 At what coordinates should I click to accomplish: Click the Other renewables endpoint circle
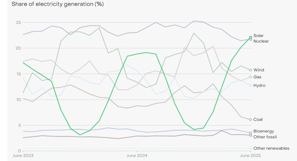click(251, 148)
